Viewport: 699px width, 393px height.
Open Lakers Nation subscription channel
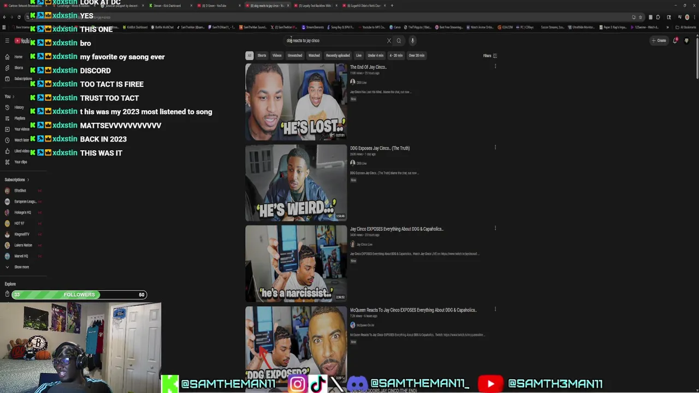pos(23,245)
